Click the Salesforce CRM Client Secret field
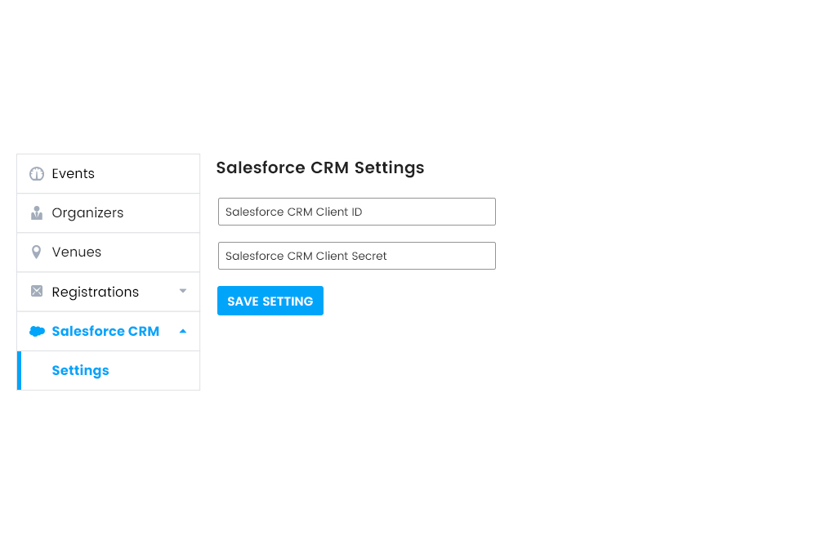The width and height of the screenshot is (817, 545). pyautogui.click(x=356, y=255)
